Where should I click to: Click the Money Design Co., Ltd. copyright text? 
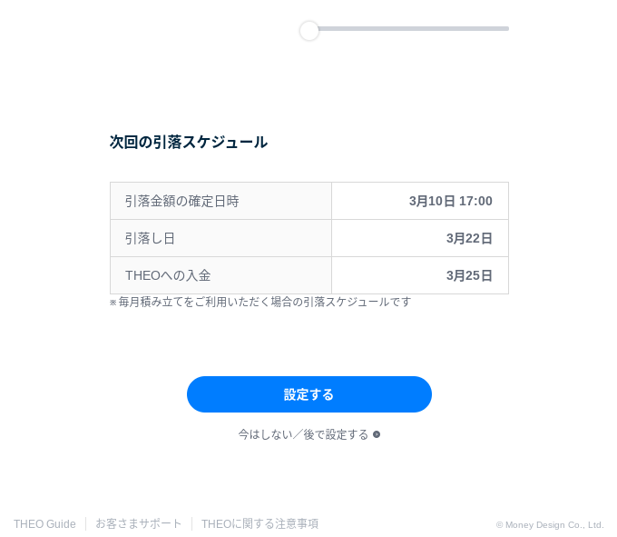click(554, 525)
